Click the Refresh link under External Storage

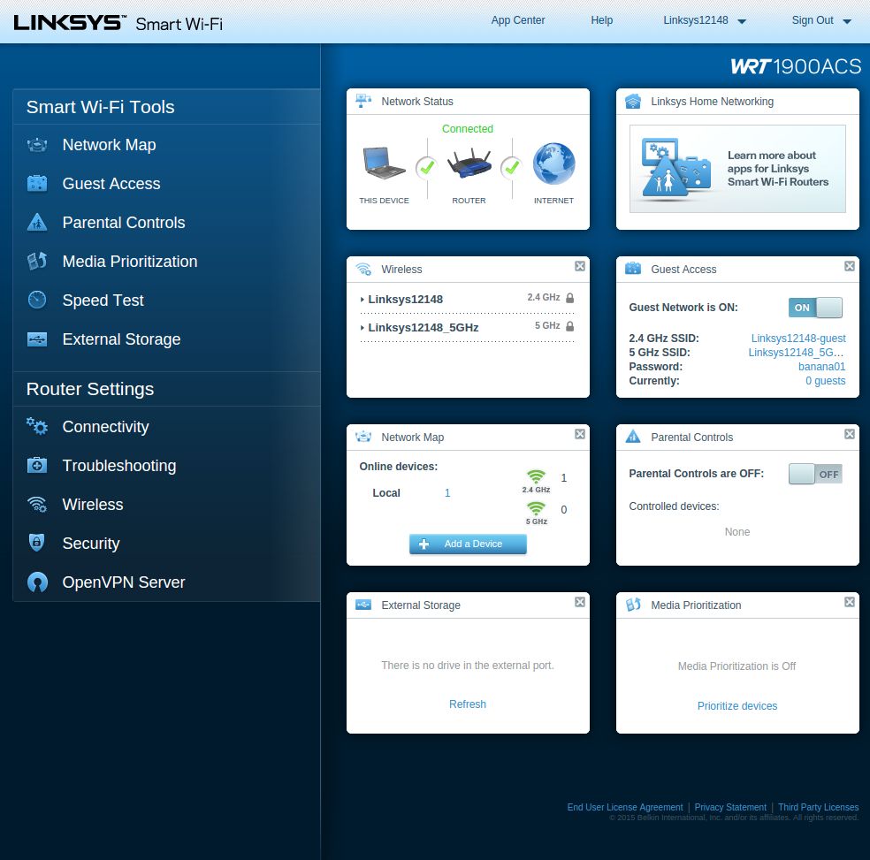[x=468, y=704]
